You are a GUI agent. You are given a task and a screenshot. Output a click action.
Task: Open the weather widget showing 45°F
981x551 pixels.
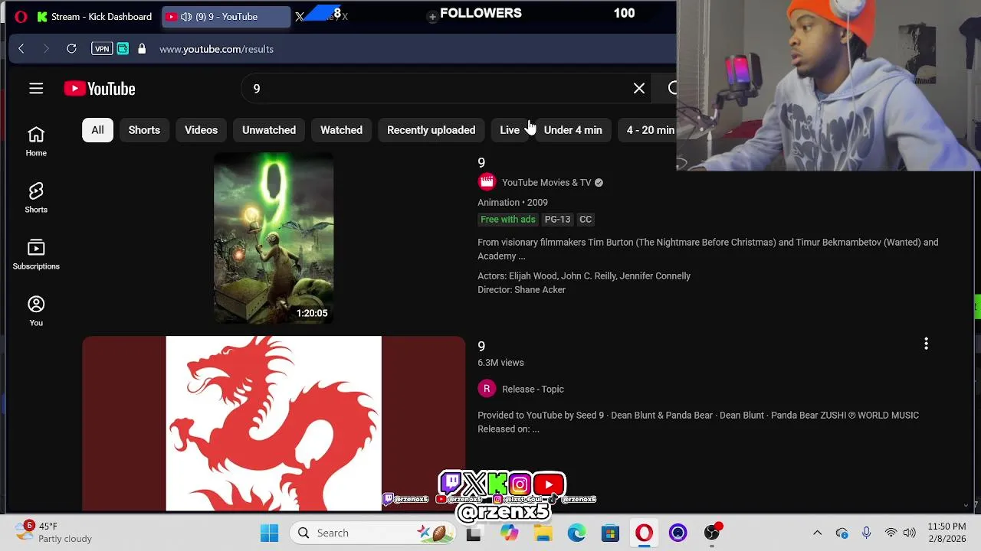pos(54,533)
